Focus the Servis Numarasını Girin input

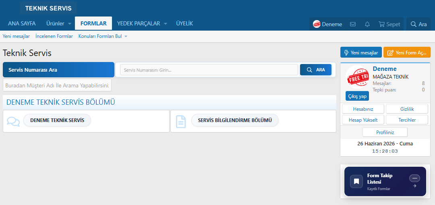(x=209, y=70)
